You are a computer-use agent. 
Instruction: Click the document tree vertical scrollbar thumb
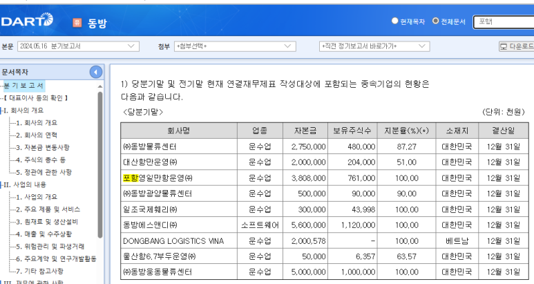click(99, 165)
